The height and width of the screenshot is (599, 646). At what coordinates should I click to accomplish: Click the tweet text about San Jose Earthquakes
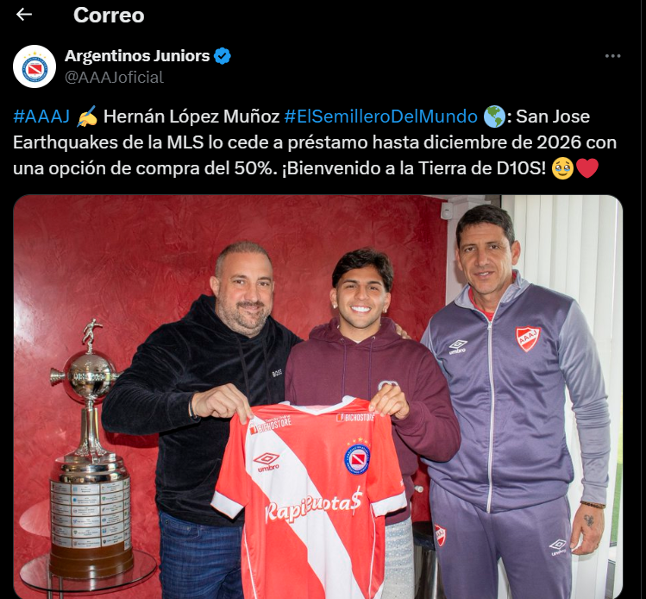pyautogui.click(x=315, y=142)
